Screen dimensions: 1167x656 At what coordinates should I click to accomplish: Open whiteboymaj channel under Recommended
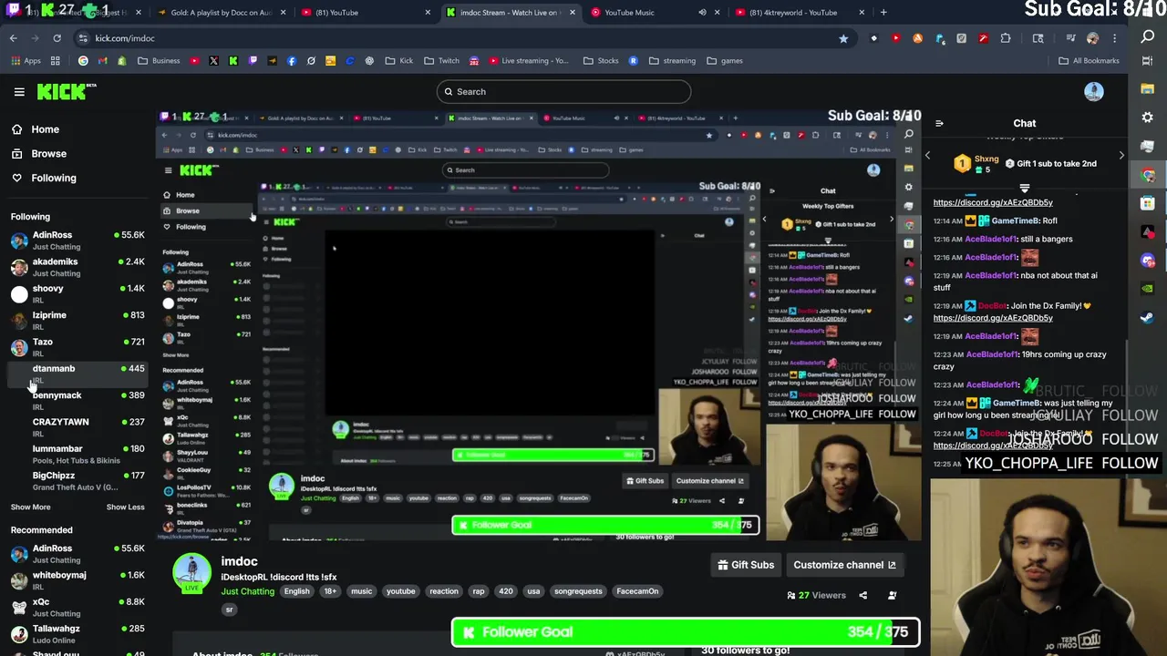pyautogui.click(x=77, y=580)
